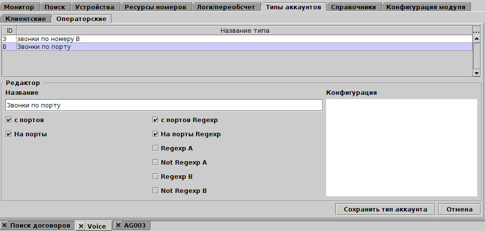
Task: Click Сохранить тип аккаунта button
Action: coord(385,209)
